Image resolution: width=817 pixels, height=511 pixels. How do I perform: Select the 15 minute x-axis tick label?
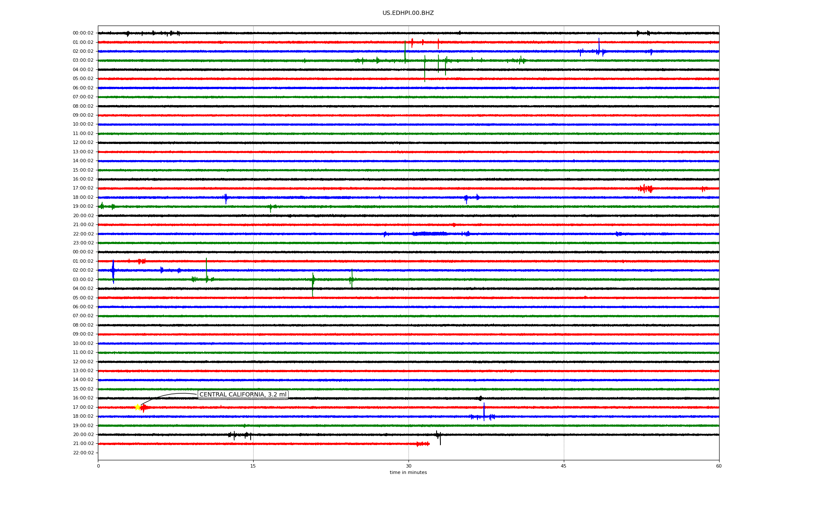(253, 466)
